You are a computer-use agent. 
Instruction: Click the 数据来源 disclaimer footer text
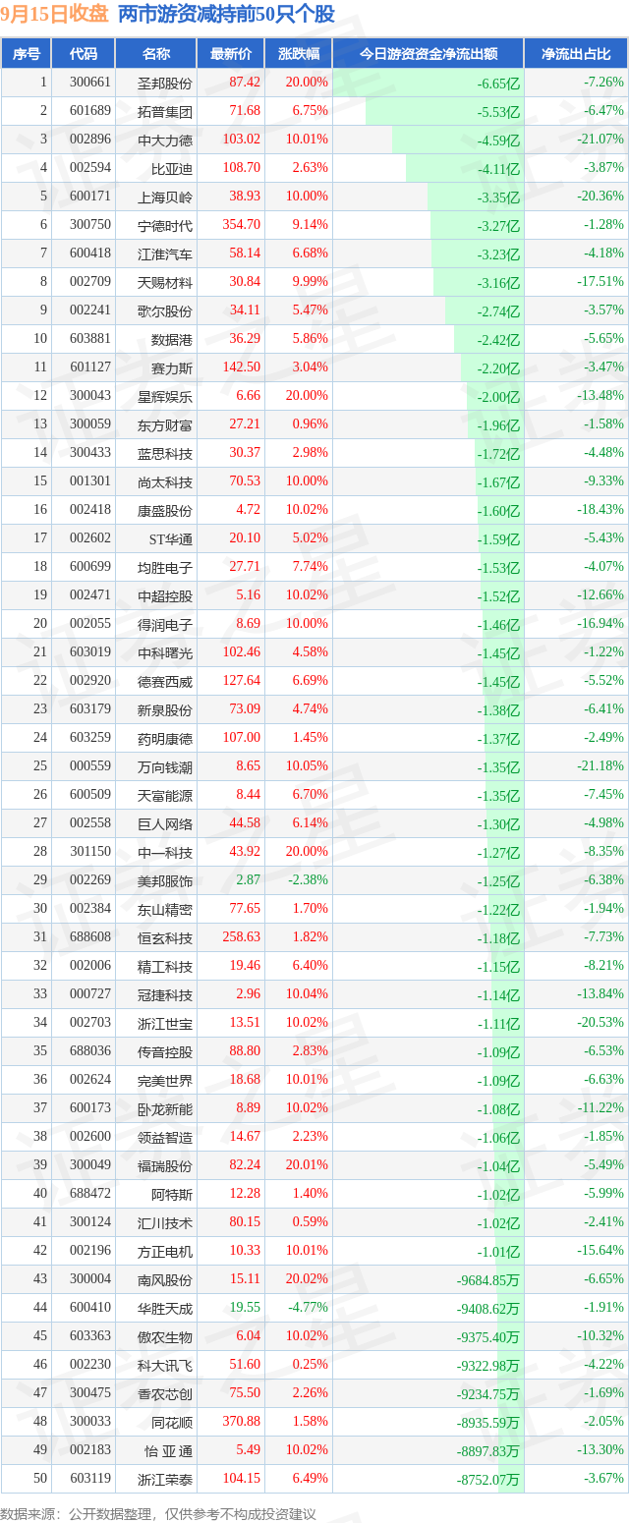158,1514
